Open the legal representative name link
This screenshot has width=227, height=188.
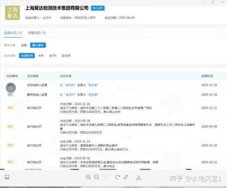pos(47,18)
